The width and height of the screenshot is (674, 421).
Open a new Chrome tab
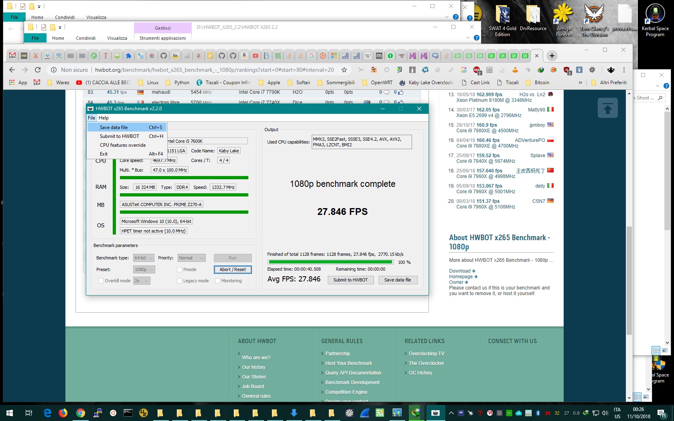[x=552, y=56]
